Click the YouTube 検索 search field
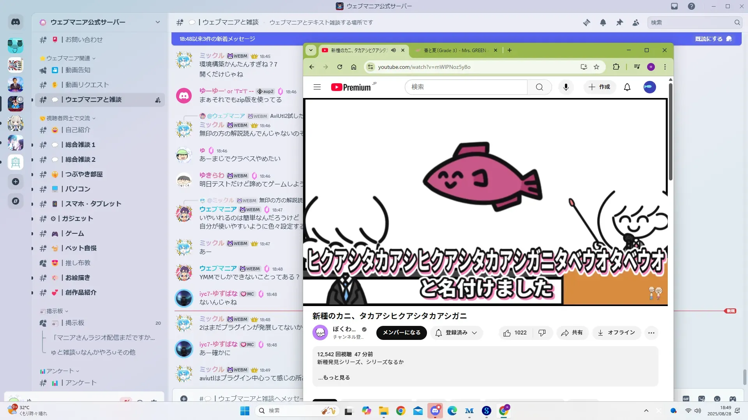748x420 pixels. pyautogui.click(x=466, y=87)
